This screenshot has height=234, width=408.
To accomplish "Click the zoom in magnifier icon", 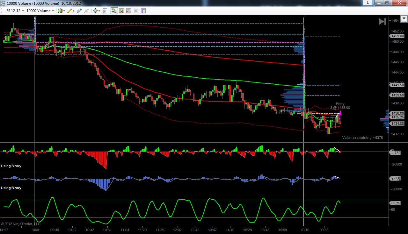I will tap(79, 11).
